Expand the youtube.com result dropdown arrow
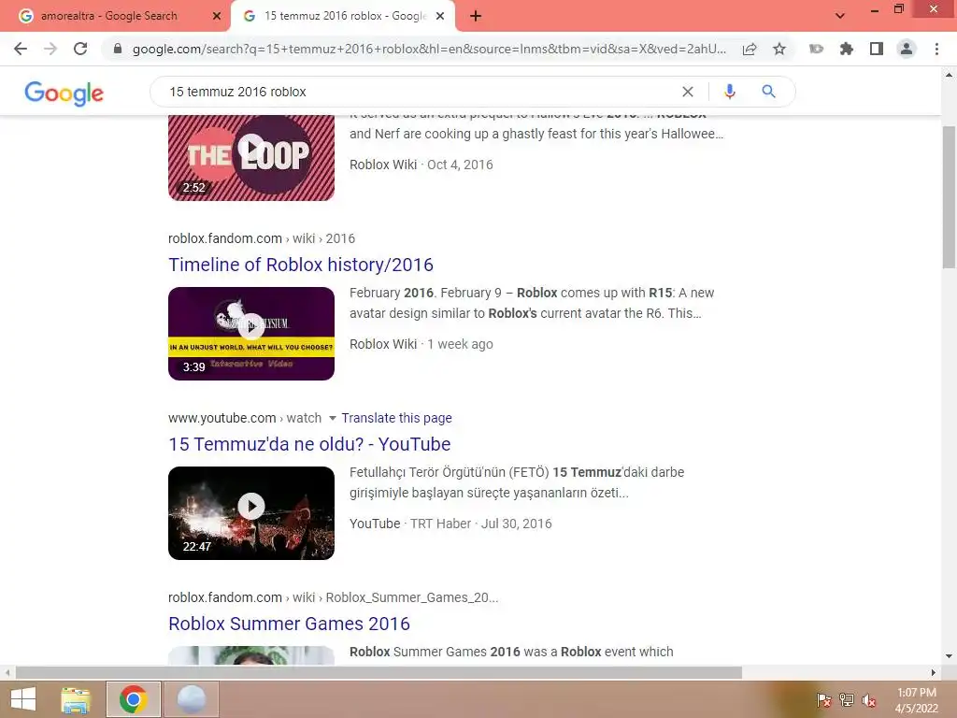The width and height of the screenshot is (957, 718). pyautogui.click(x=333, y=418)
